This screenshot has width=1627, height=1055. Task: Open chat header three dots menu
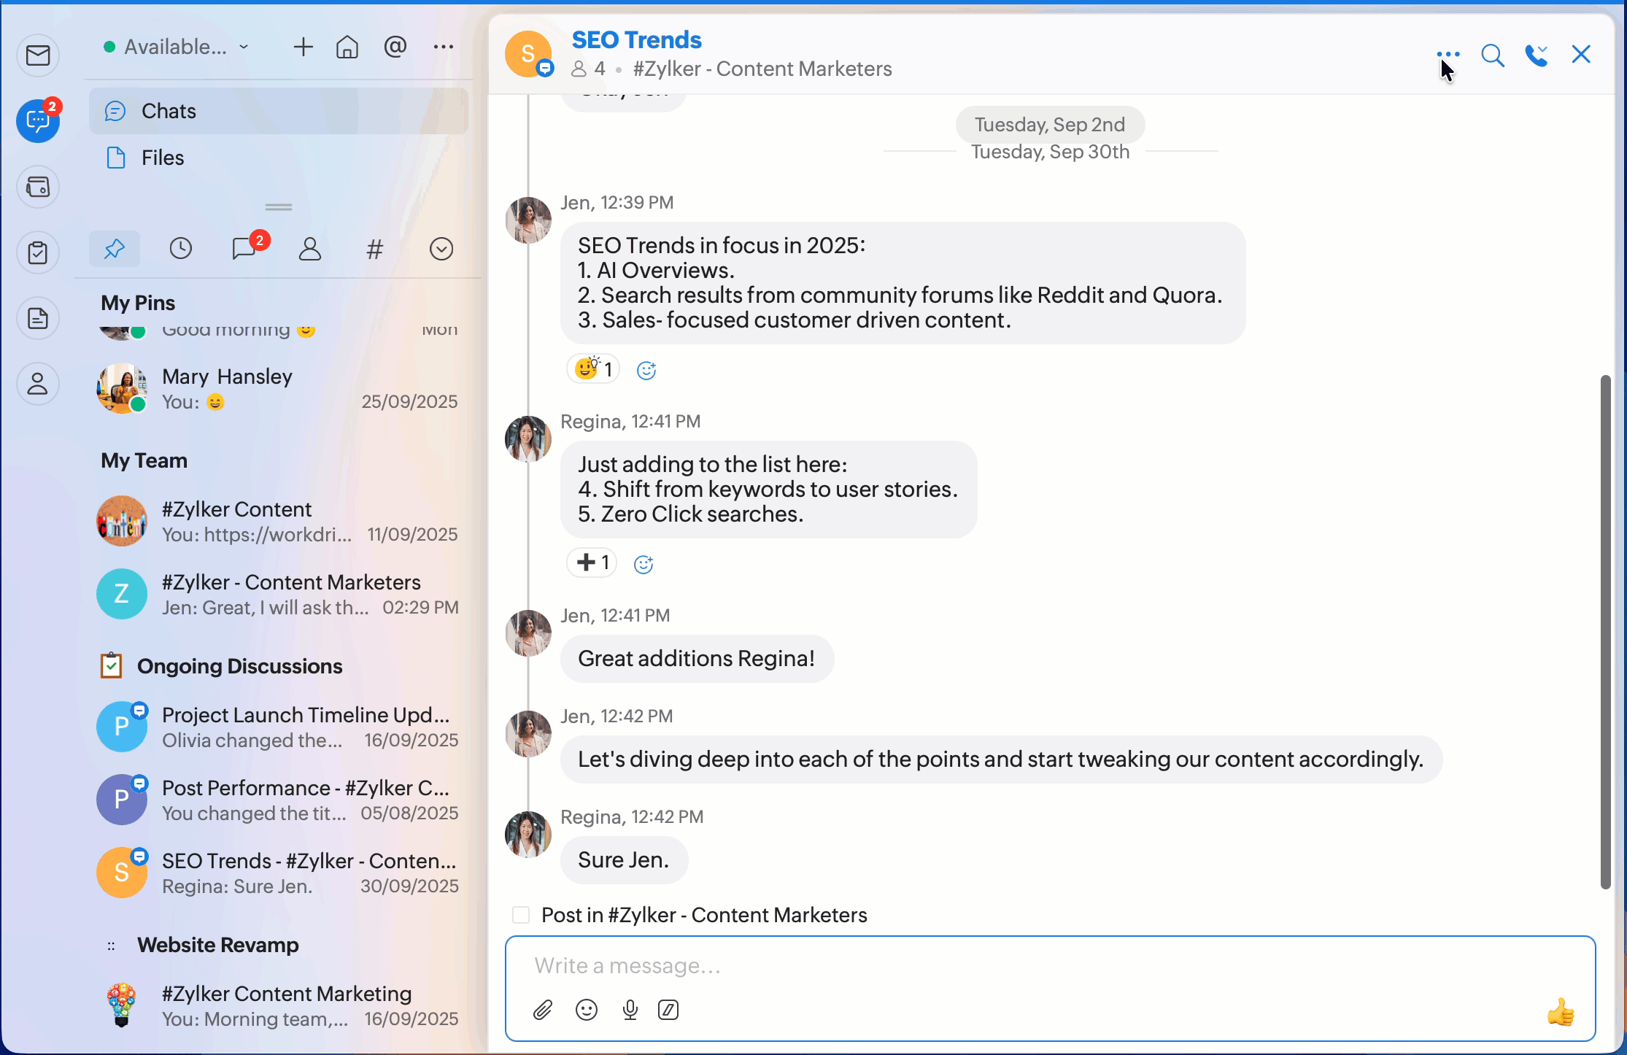1448,54
